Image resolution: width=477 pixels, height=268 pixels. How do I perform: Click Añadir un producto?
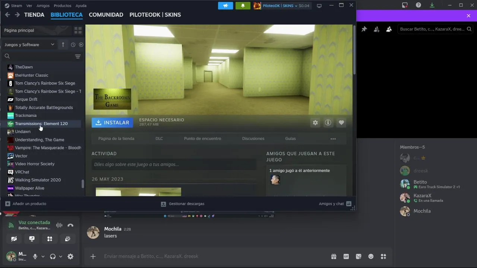[x=26, y=204]
